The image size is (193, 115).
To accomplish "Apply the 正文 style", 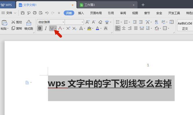I will tap(185, 25).
